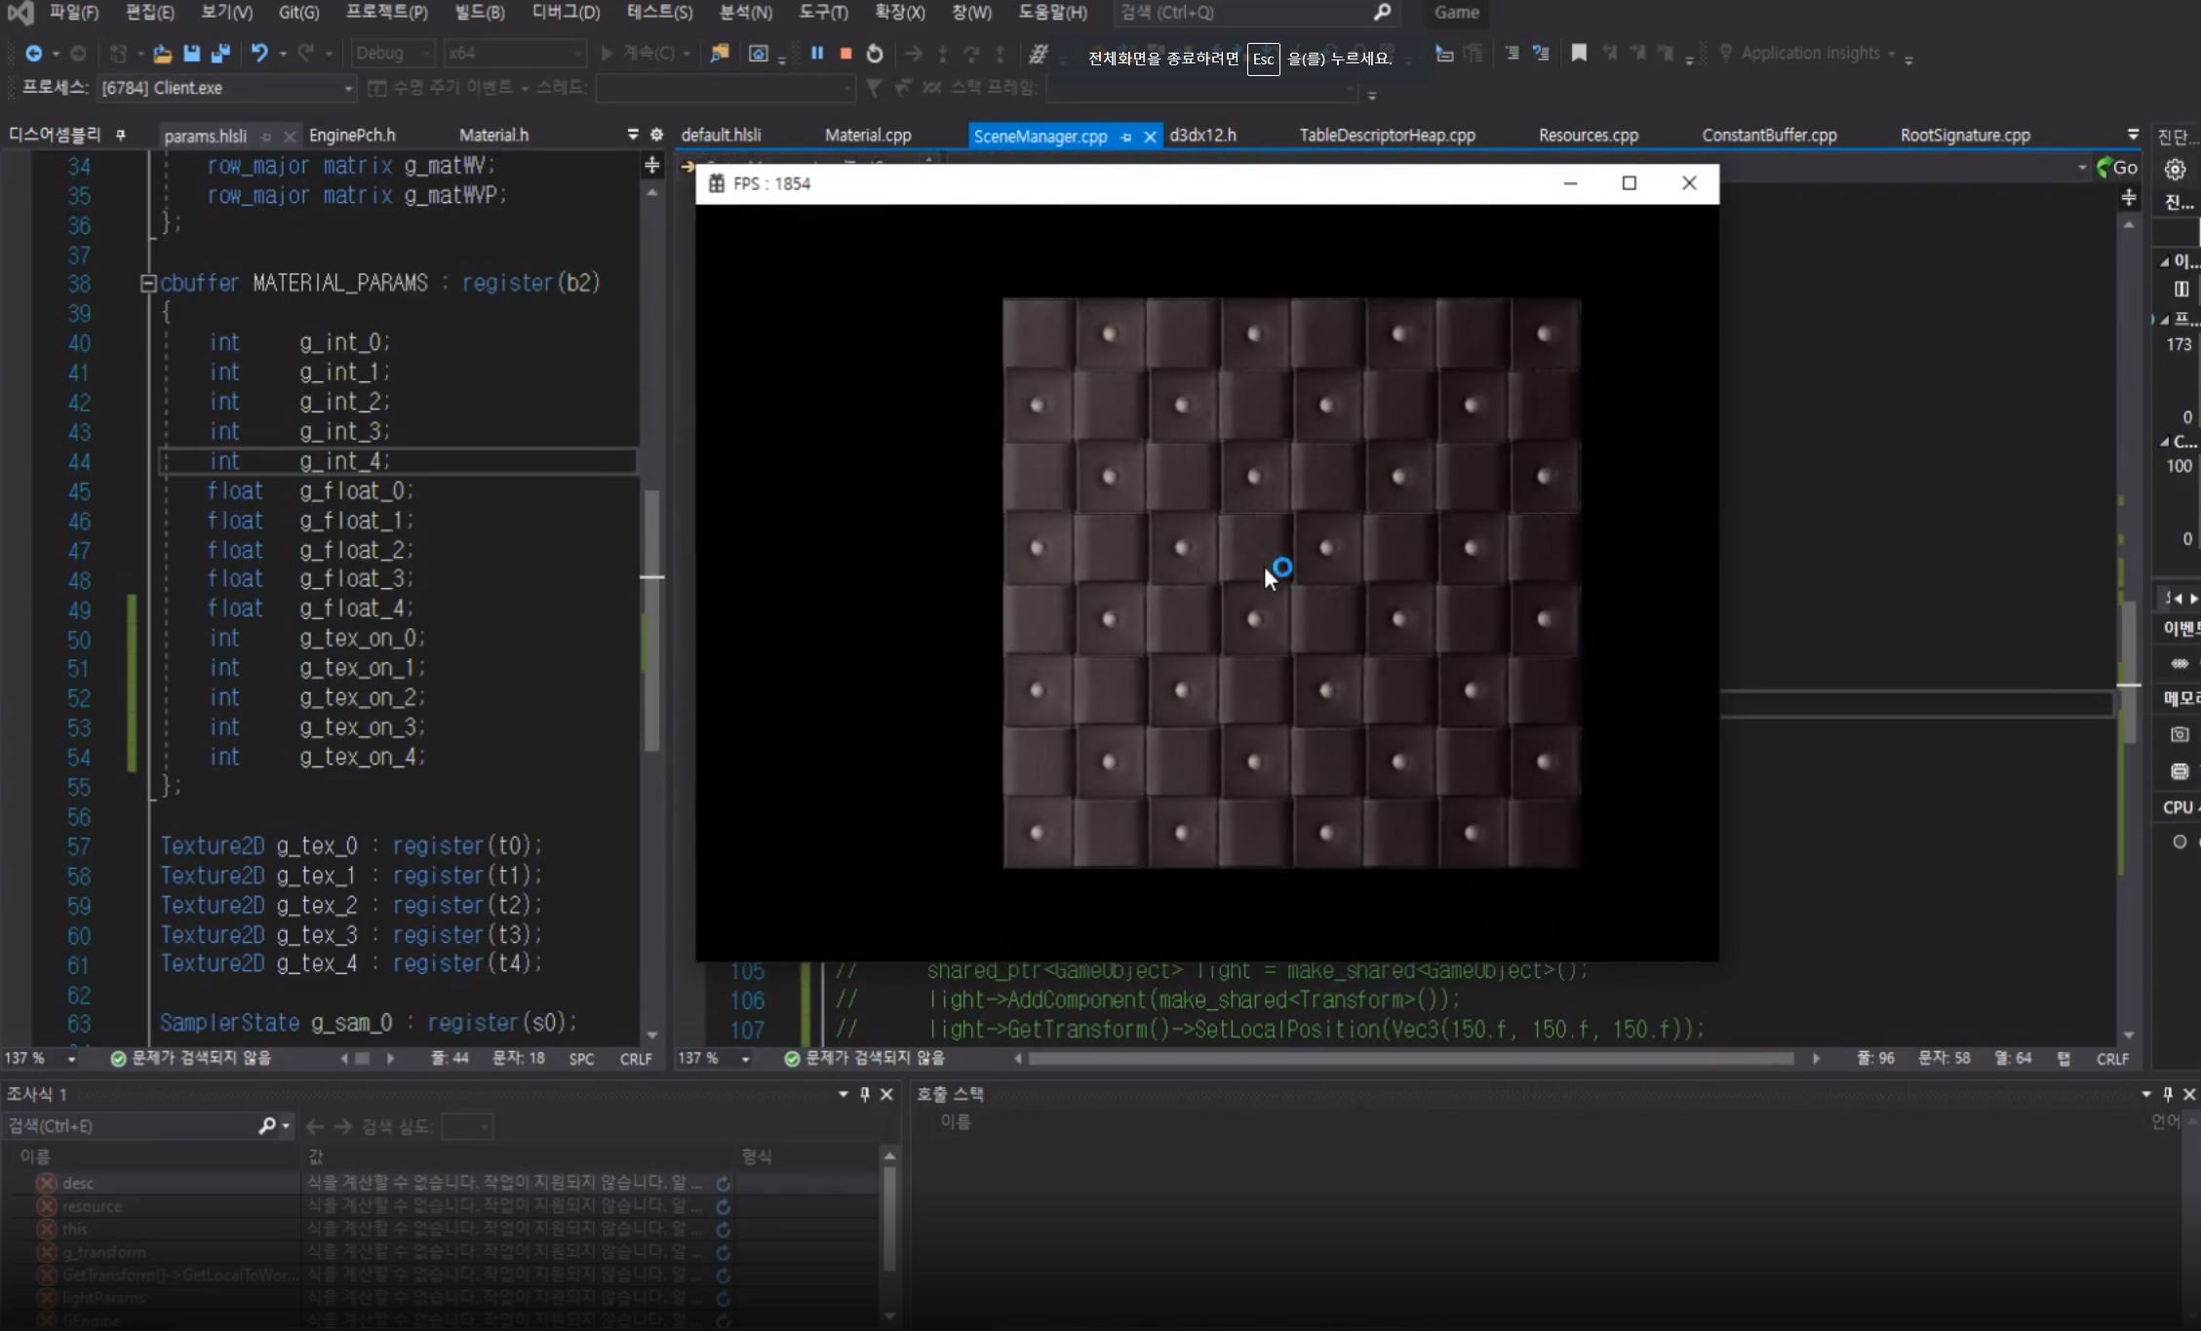Click the Save All toolbar icon
This screenshot has height=1331, width=2201.
pos(220,54)
